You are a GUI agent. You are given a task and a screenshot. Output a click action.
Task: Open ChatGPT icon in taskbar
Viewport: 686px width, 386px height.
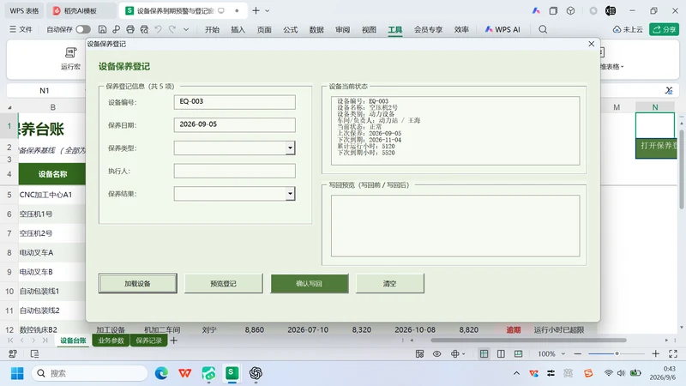coord(256,373)
